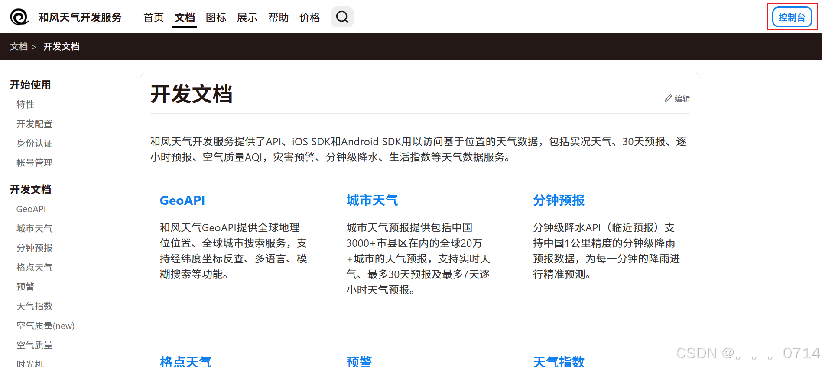Open the 价格 nav item
Image resolution: width=822 pixels, height=367 pixels.
pos(310,17)
